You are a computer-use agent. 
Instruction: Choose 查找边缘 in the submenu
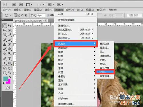point(105,44)
